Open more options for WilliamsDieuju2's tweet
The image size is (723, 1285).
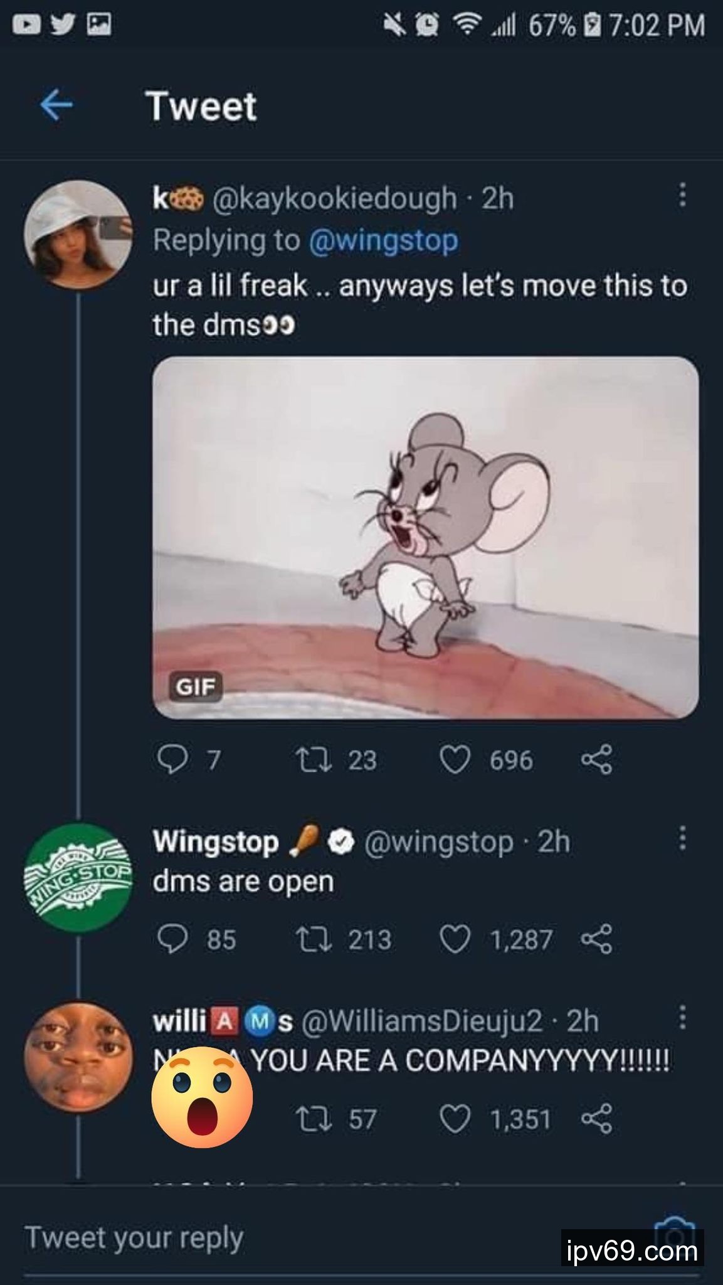tap(682, 1018)
